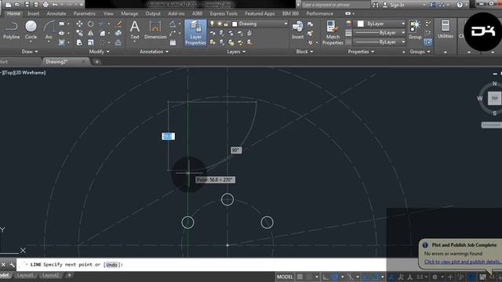Click the Copy tool in Modify

pyautogui.click(x=79, y=33)
